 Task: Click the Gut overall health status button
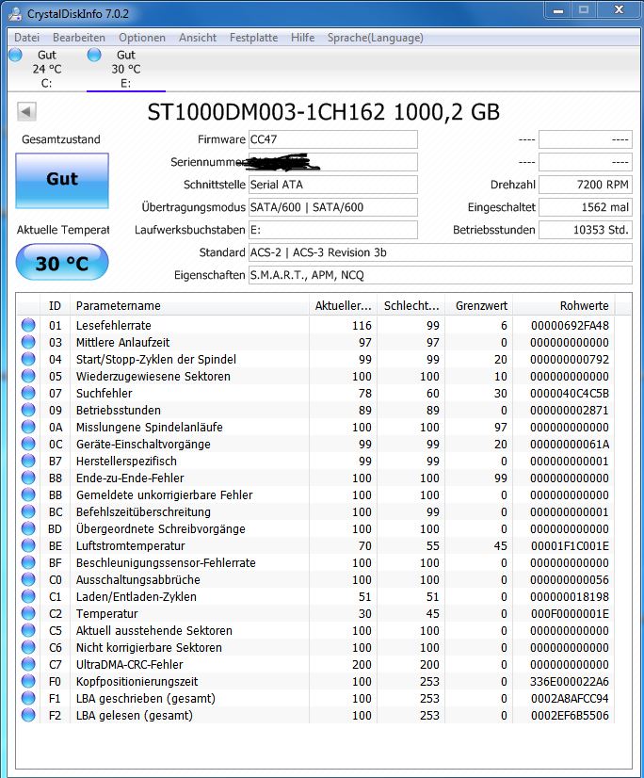(x=62, y=181)
